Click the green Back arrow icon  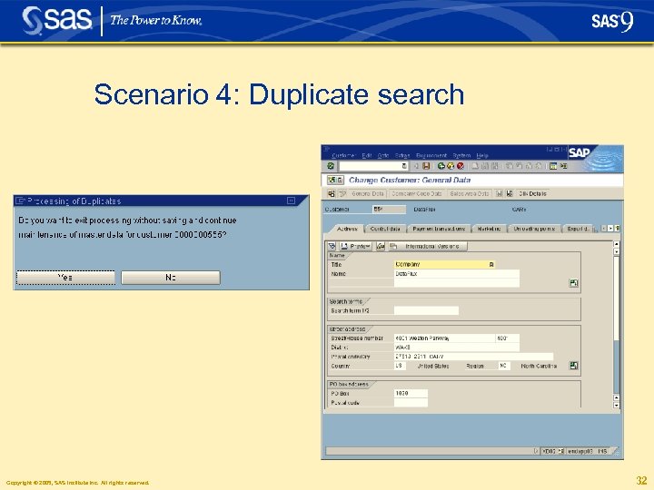coord(441,166)
